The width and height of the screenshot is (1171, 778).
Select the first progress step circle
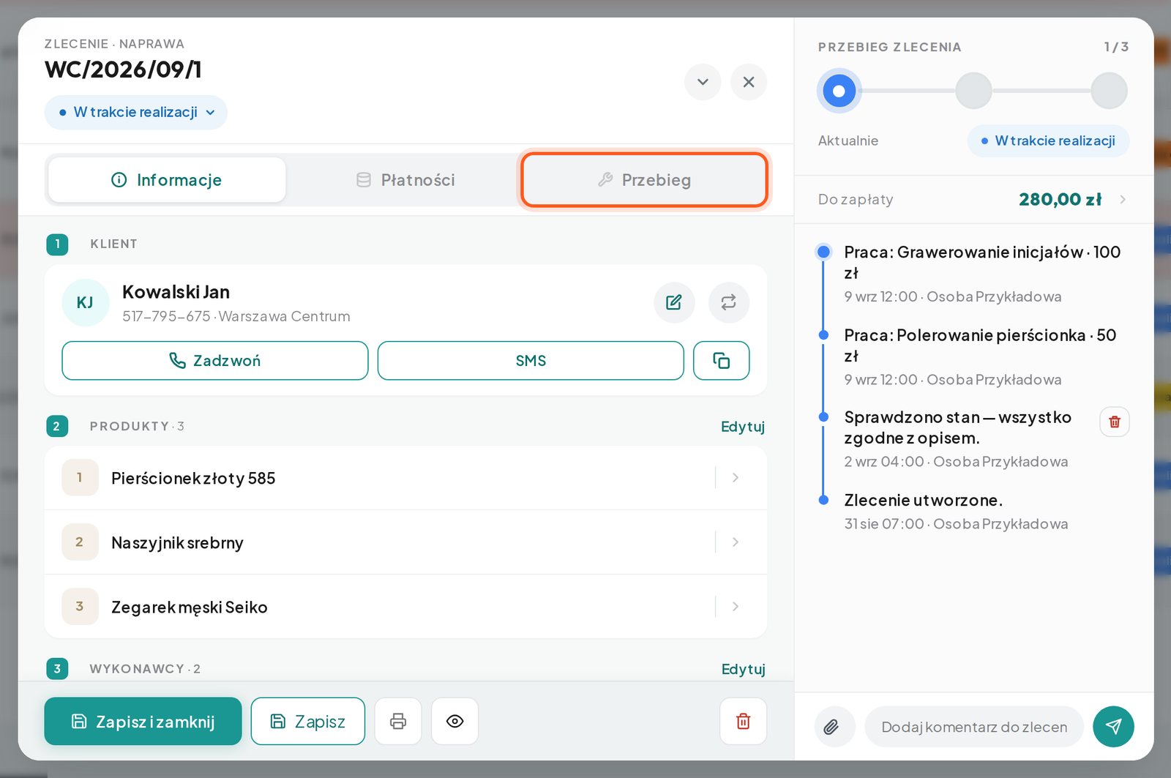point(839,91)
